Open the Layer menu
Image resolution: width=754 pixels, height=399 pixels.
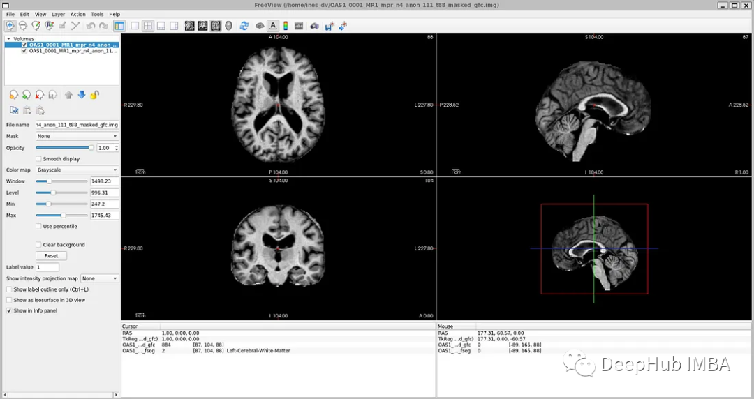pyautogui.click(x=58, y=14)
